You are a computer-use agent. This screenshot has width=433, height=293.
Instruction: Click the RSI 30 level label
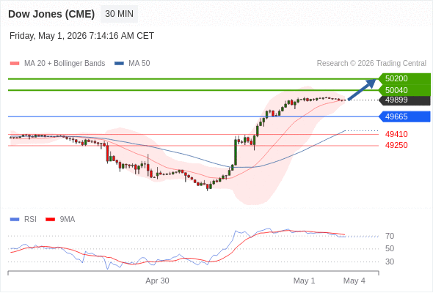tap(390, 262)
